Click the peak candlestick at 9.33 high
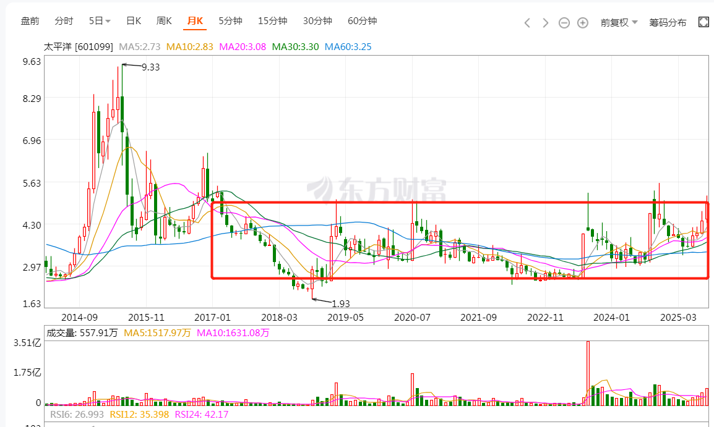This screenshot has height=427, width=714. (x=122, y=114)
